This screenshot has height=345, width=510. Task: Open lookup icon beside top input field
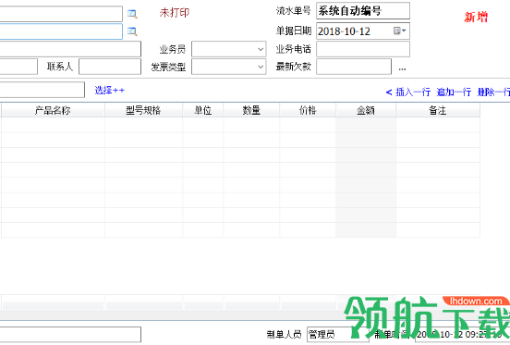click(x=132, y=14)
